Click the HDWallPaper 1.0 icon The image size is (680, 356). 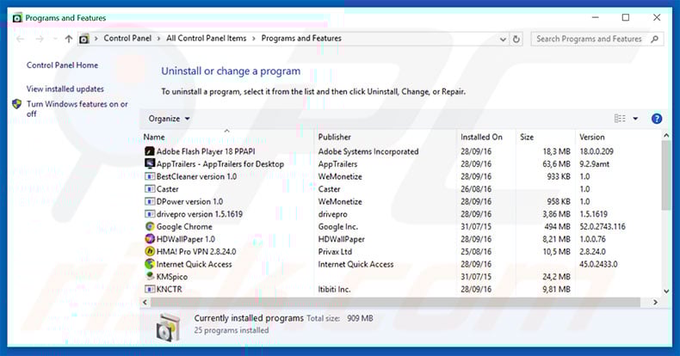tap(150, 239)
